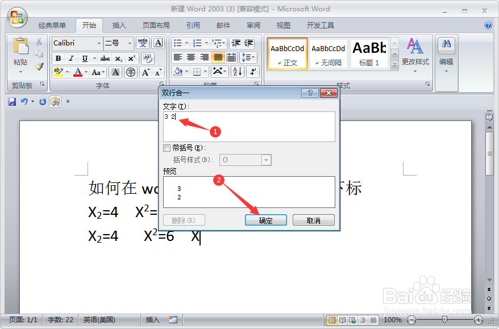
Task: Toggle Italic formatting
Action: coord(71,59)
